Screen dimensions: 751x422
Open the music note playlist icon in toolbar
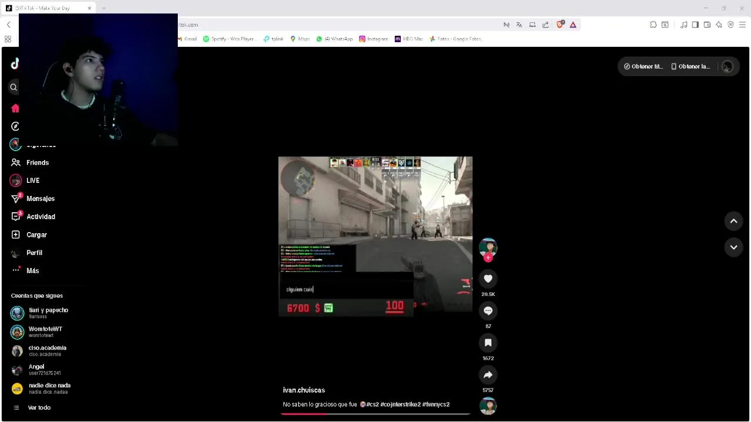pyautogui.click(x=684, y=25)
